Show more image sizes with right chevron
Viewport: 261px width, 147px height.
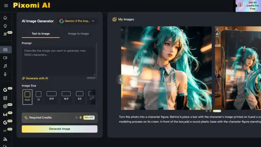[93, 97]
